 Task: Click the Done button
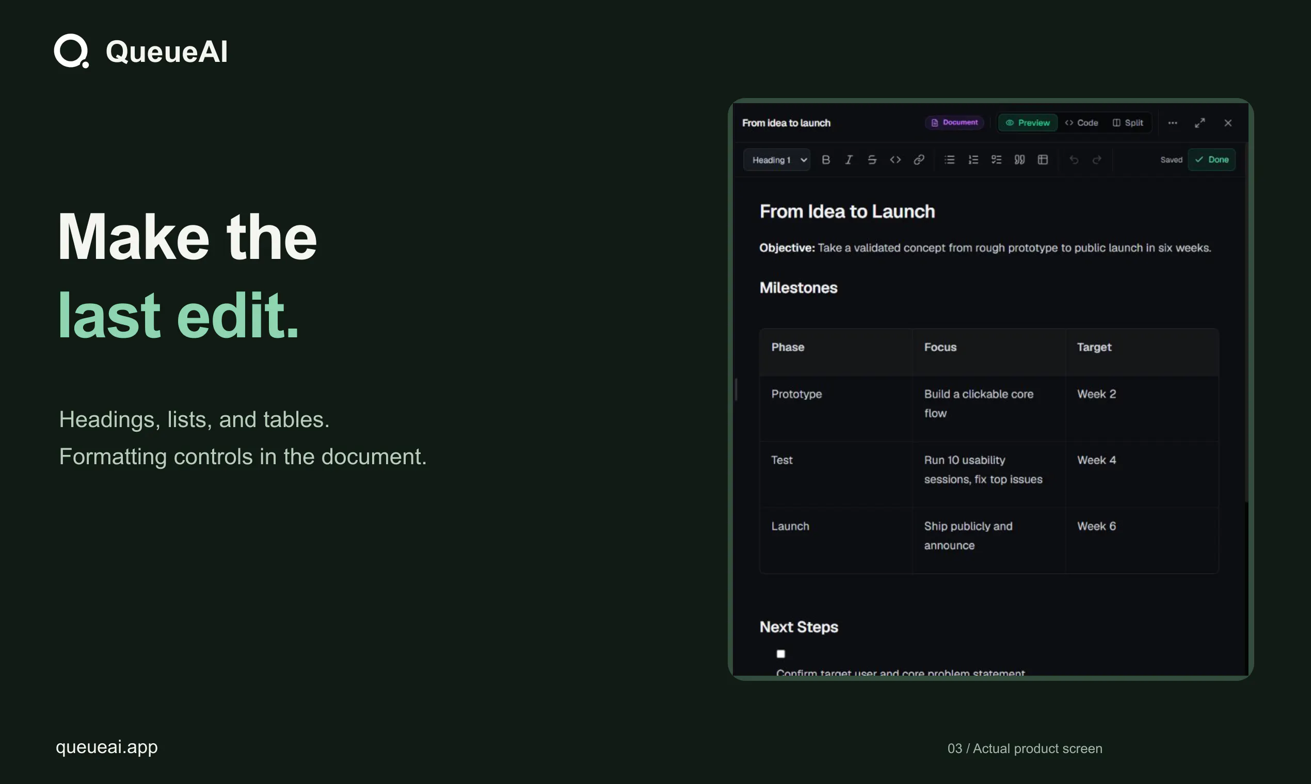click(x=1212, y=159)
